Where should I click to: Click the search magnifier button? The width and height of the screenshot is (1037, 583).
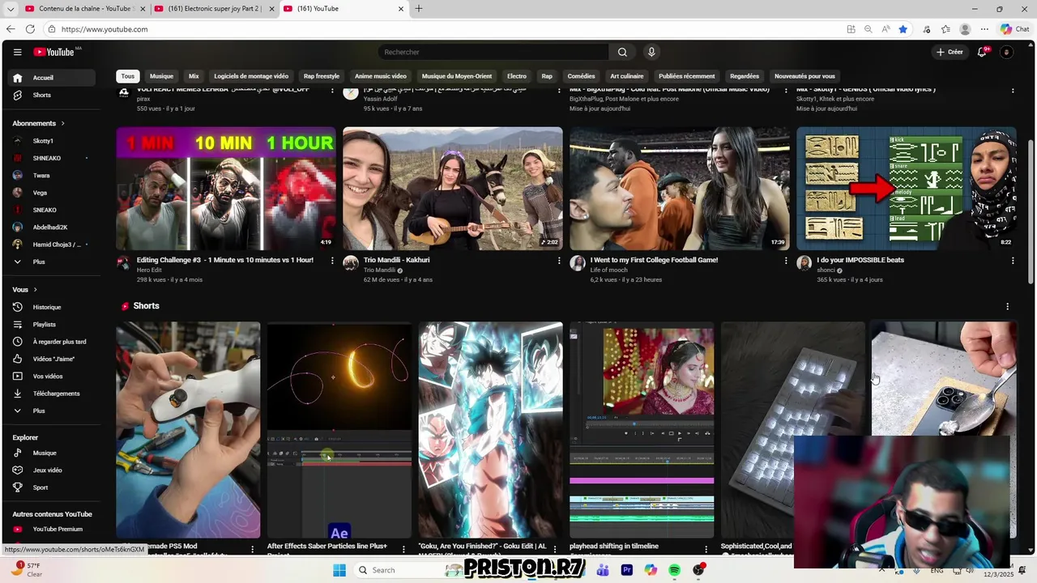pyautogui.click(x=622, y=52)
